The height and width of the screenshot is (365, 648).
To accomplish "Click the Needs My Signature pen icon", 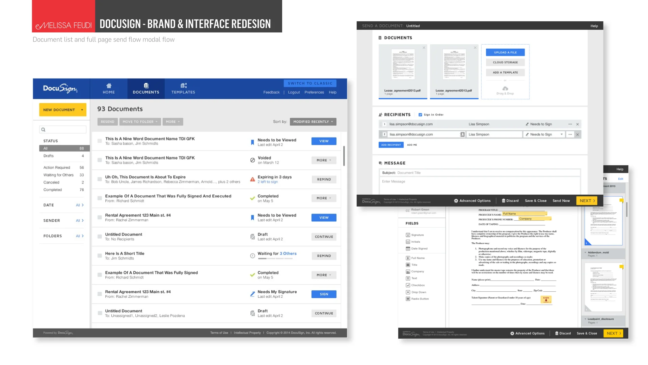I will [252, 294].
